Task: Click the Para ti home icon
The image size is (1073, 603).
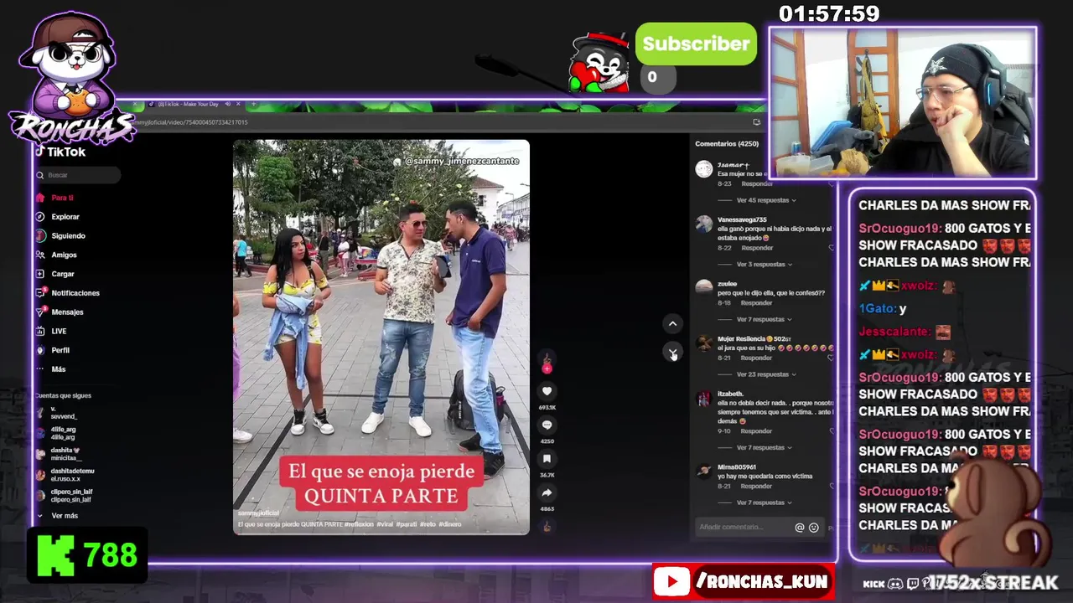Action: point(40,198)
